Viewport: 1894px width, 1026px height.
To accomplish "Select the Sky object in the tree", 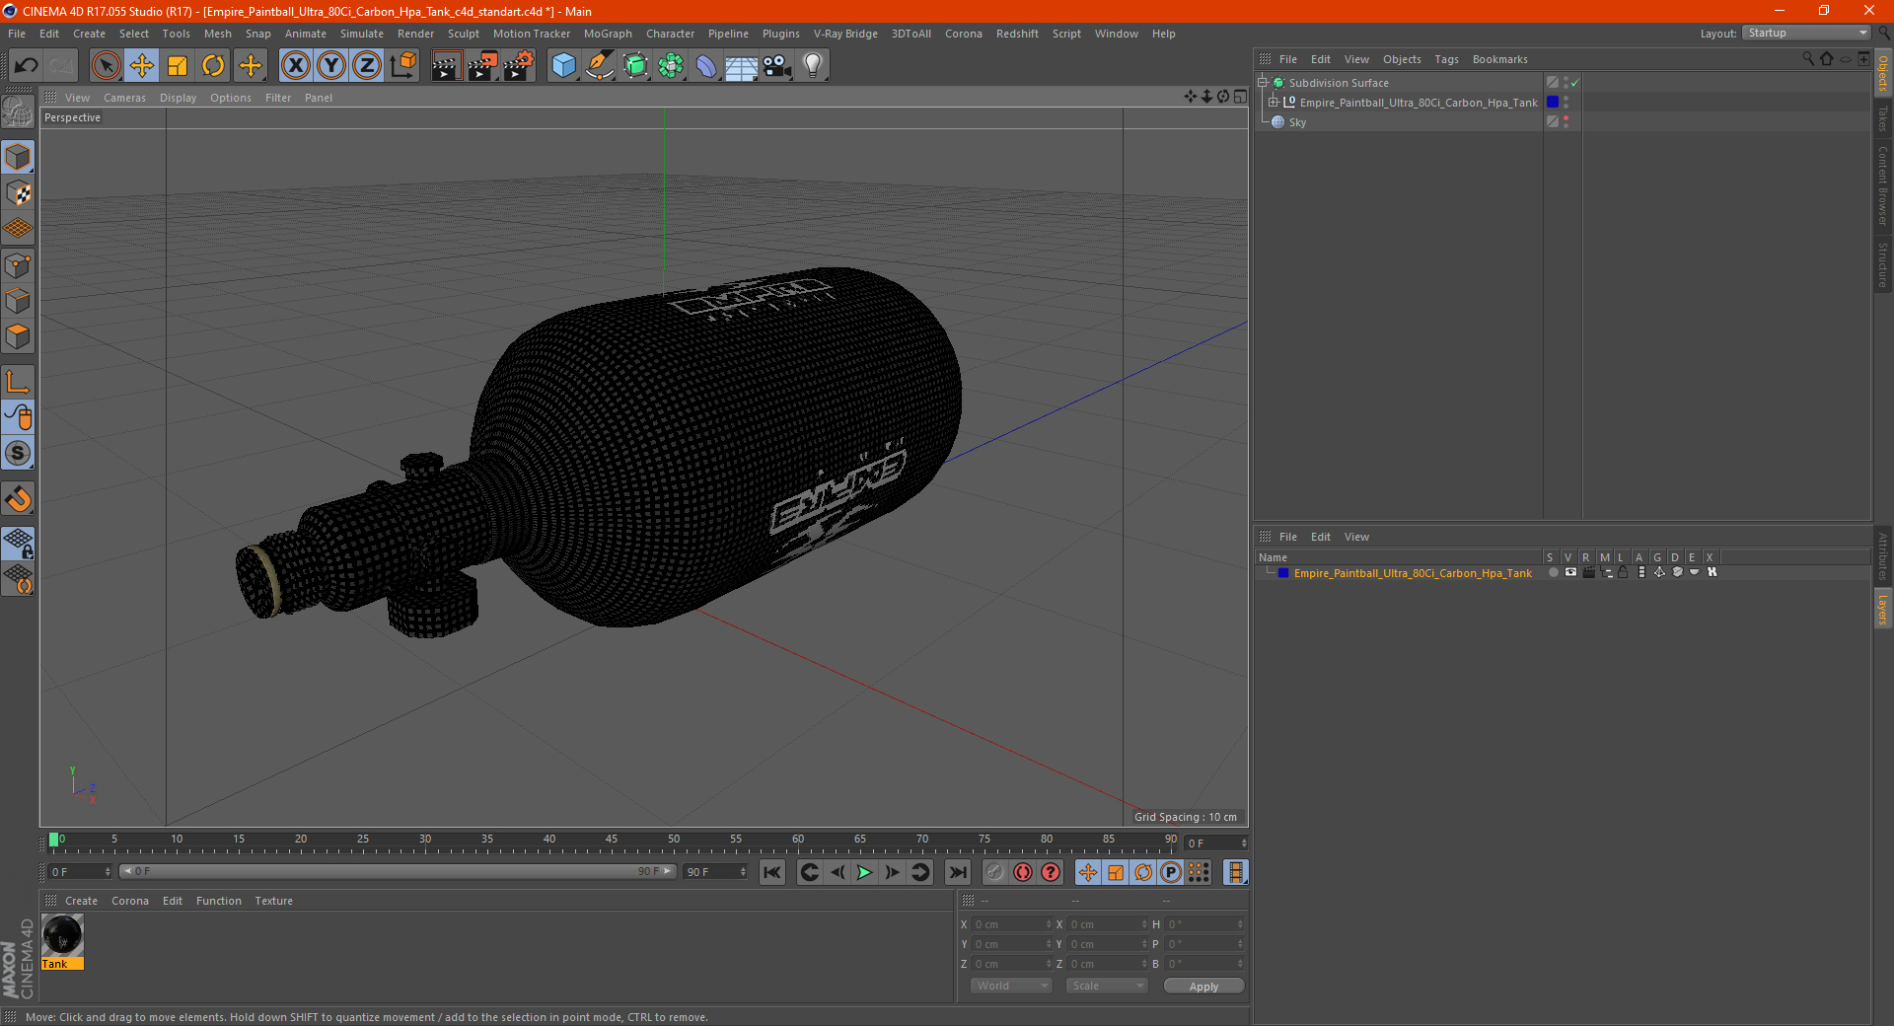I will pos(1297,122).
